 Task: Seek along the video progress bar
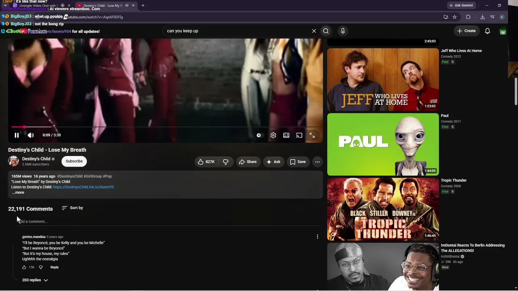coord(165,127)
